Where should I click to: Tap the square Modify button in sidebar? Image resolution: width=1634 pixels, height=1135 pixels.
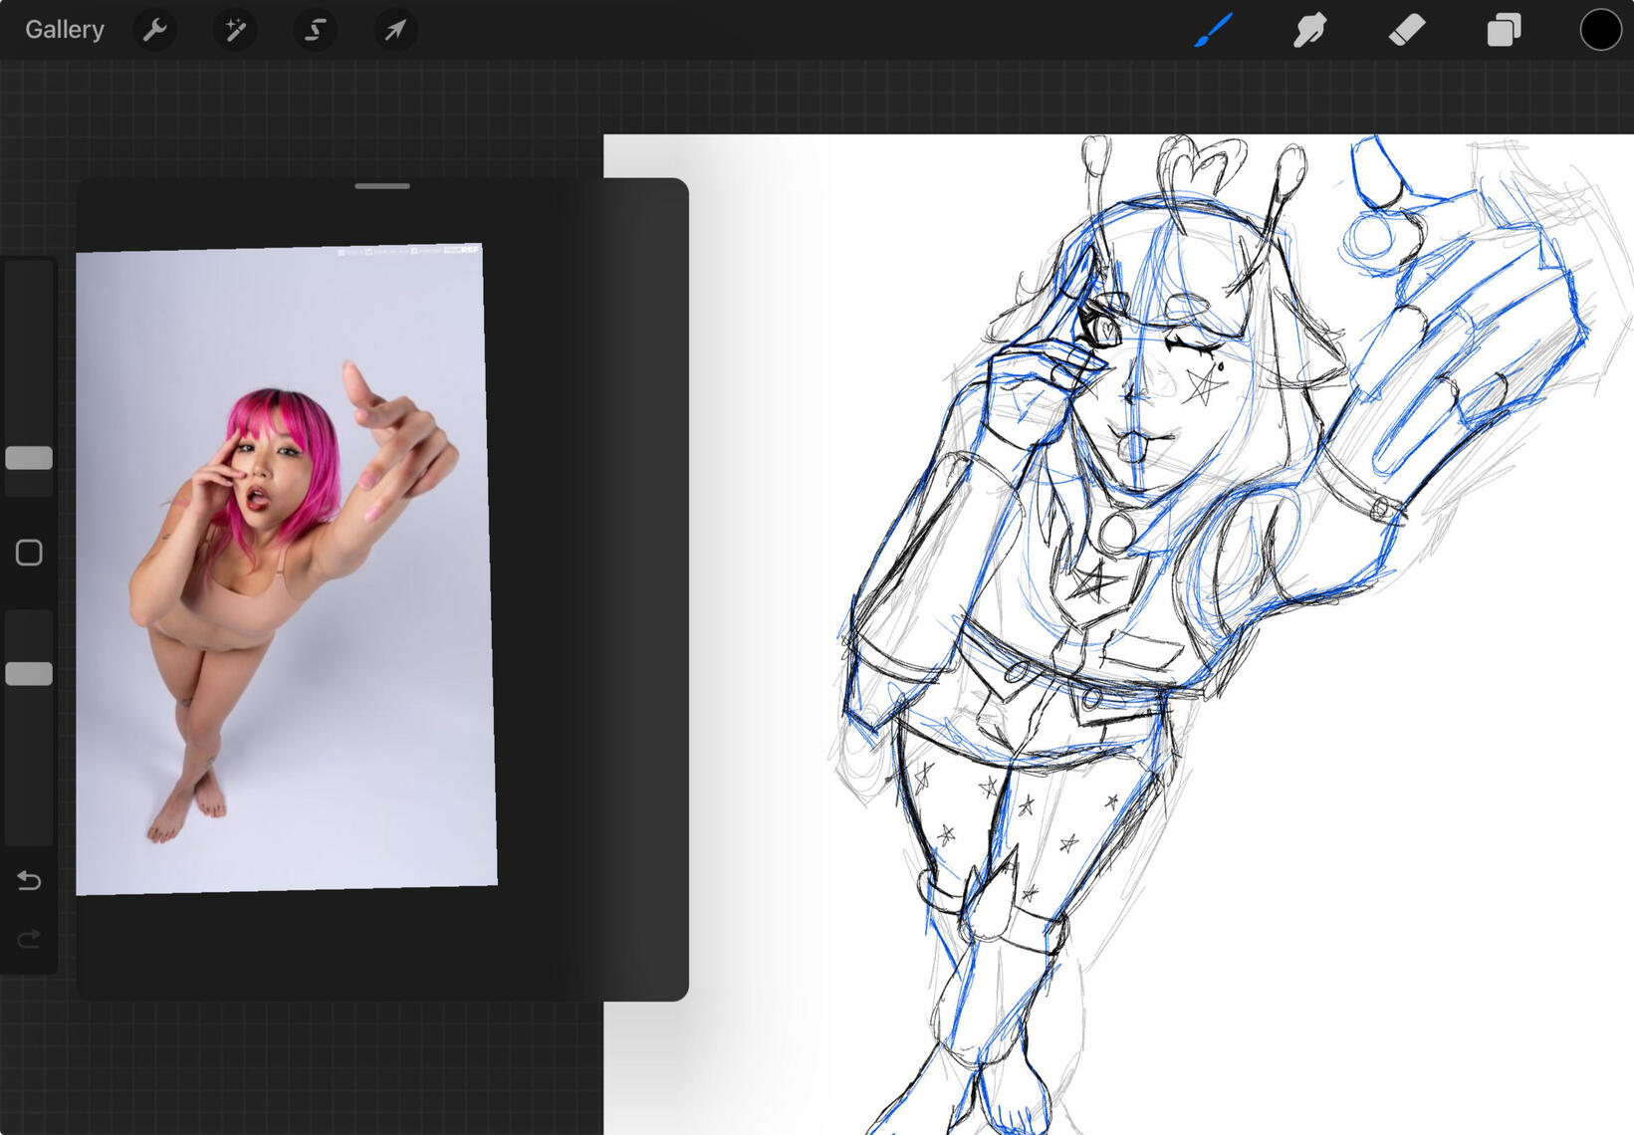click(x=29, y=553)
